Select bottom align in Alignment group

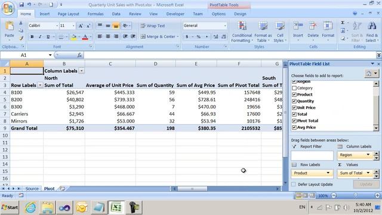click(116, 26)
